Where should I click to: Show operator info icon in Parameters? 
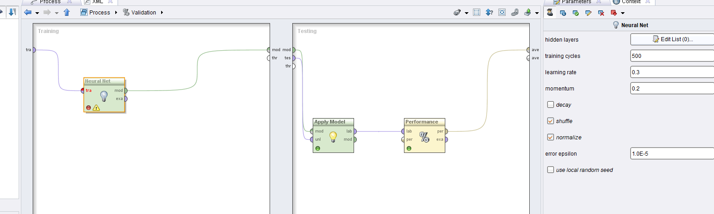coord(563,13)
